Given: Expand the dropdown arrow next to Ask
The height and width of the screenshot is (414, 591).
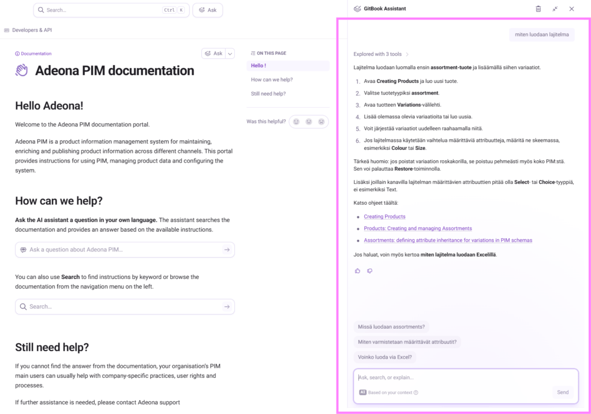Looking at the screenshot, I should 230,54.
